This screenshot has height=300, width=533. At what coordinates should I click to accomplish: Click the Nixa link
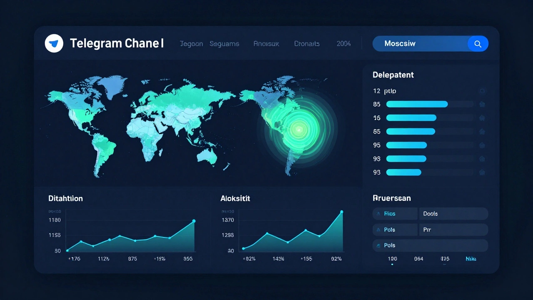[x=471, y=258]
